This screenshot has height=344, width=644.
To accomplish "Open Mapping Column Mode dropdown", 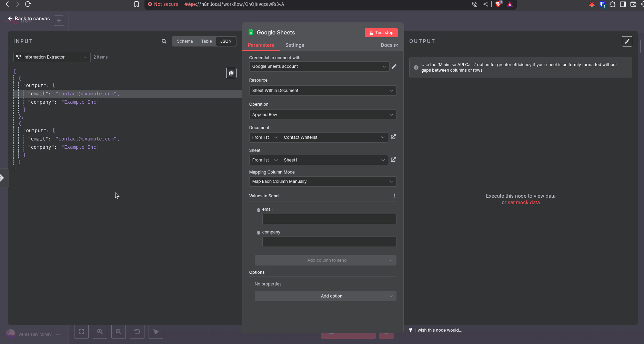I will [x=323, y=181].
